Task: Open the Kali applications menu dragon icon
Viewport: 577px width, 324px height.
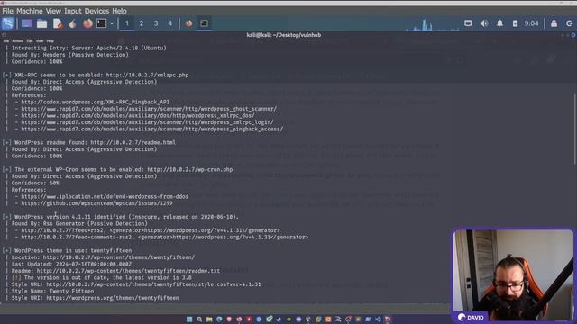Action: [7, 23]
